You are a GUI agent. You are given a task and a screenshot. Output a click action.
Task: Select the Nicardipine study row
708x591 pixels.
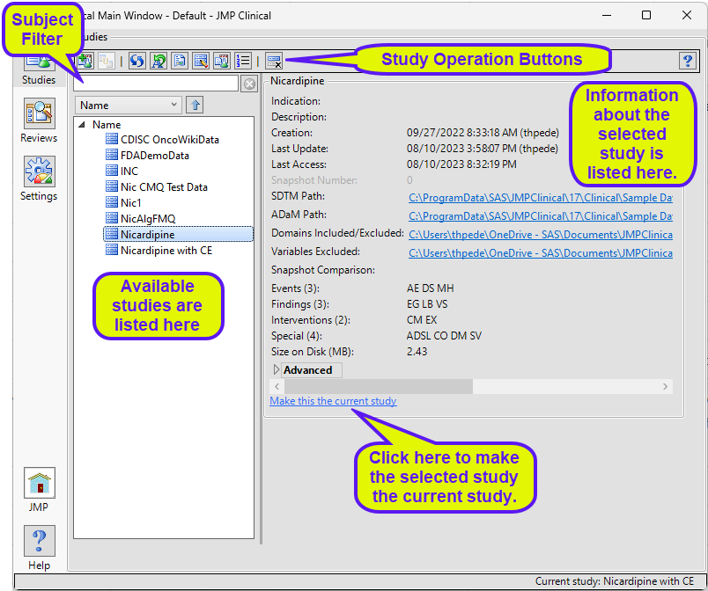point(179,235)
